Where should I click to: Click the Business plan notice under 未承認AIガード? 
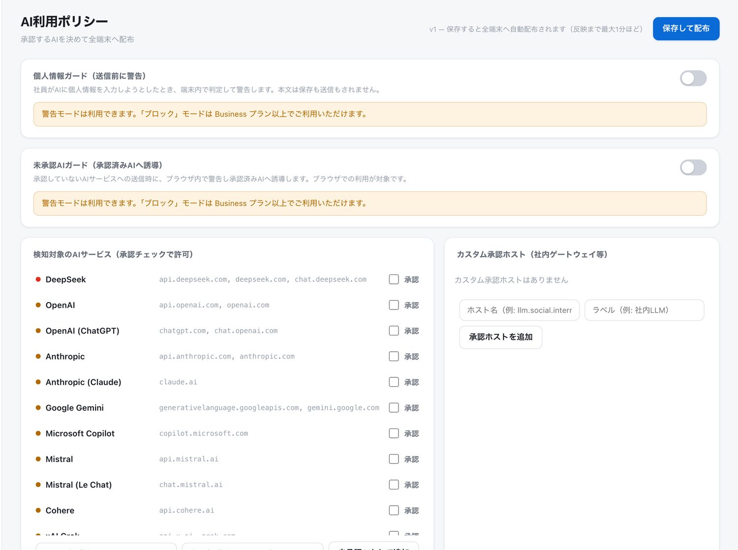370,203
